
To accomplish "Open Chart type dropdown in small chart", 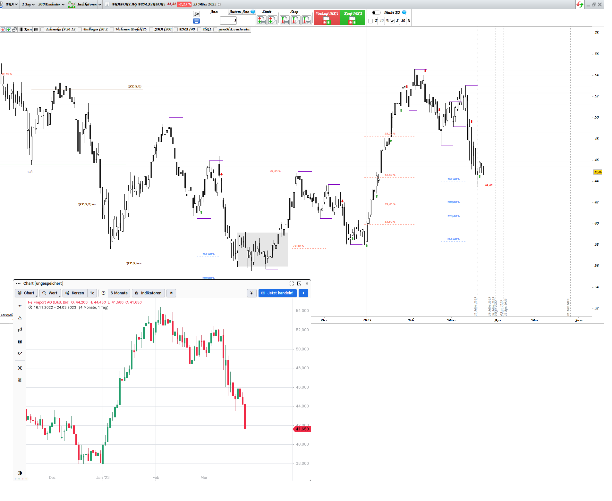I will (x=26, y=293).
